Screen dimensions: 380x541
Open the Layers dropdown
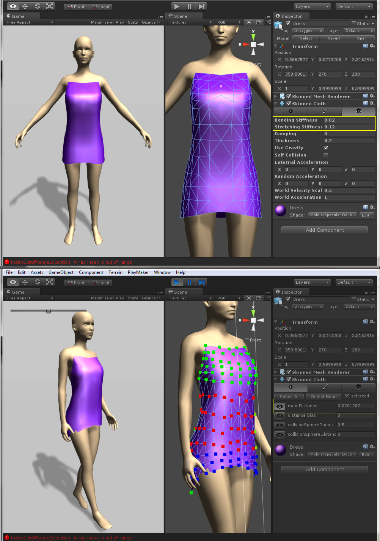pos(312,6)
